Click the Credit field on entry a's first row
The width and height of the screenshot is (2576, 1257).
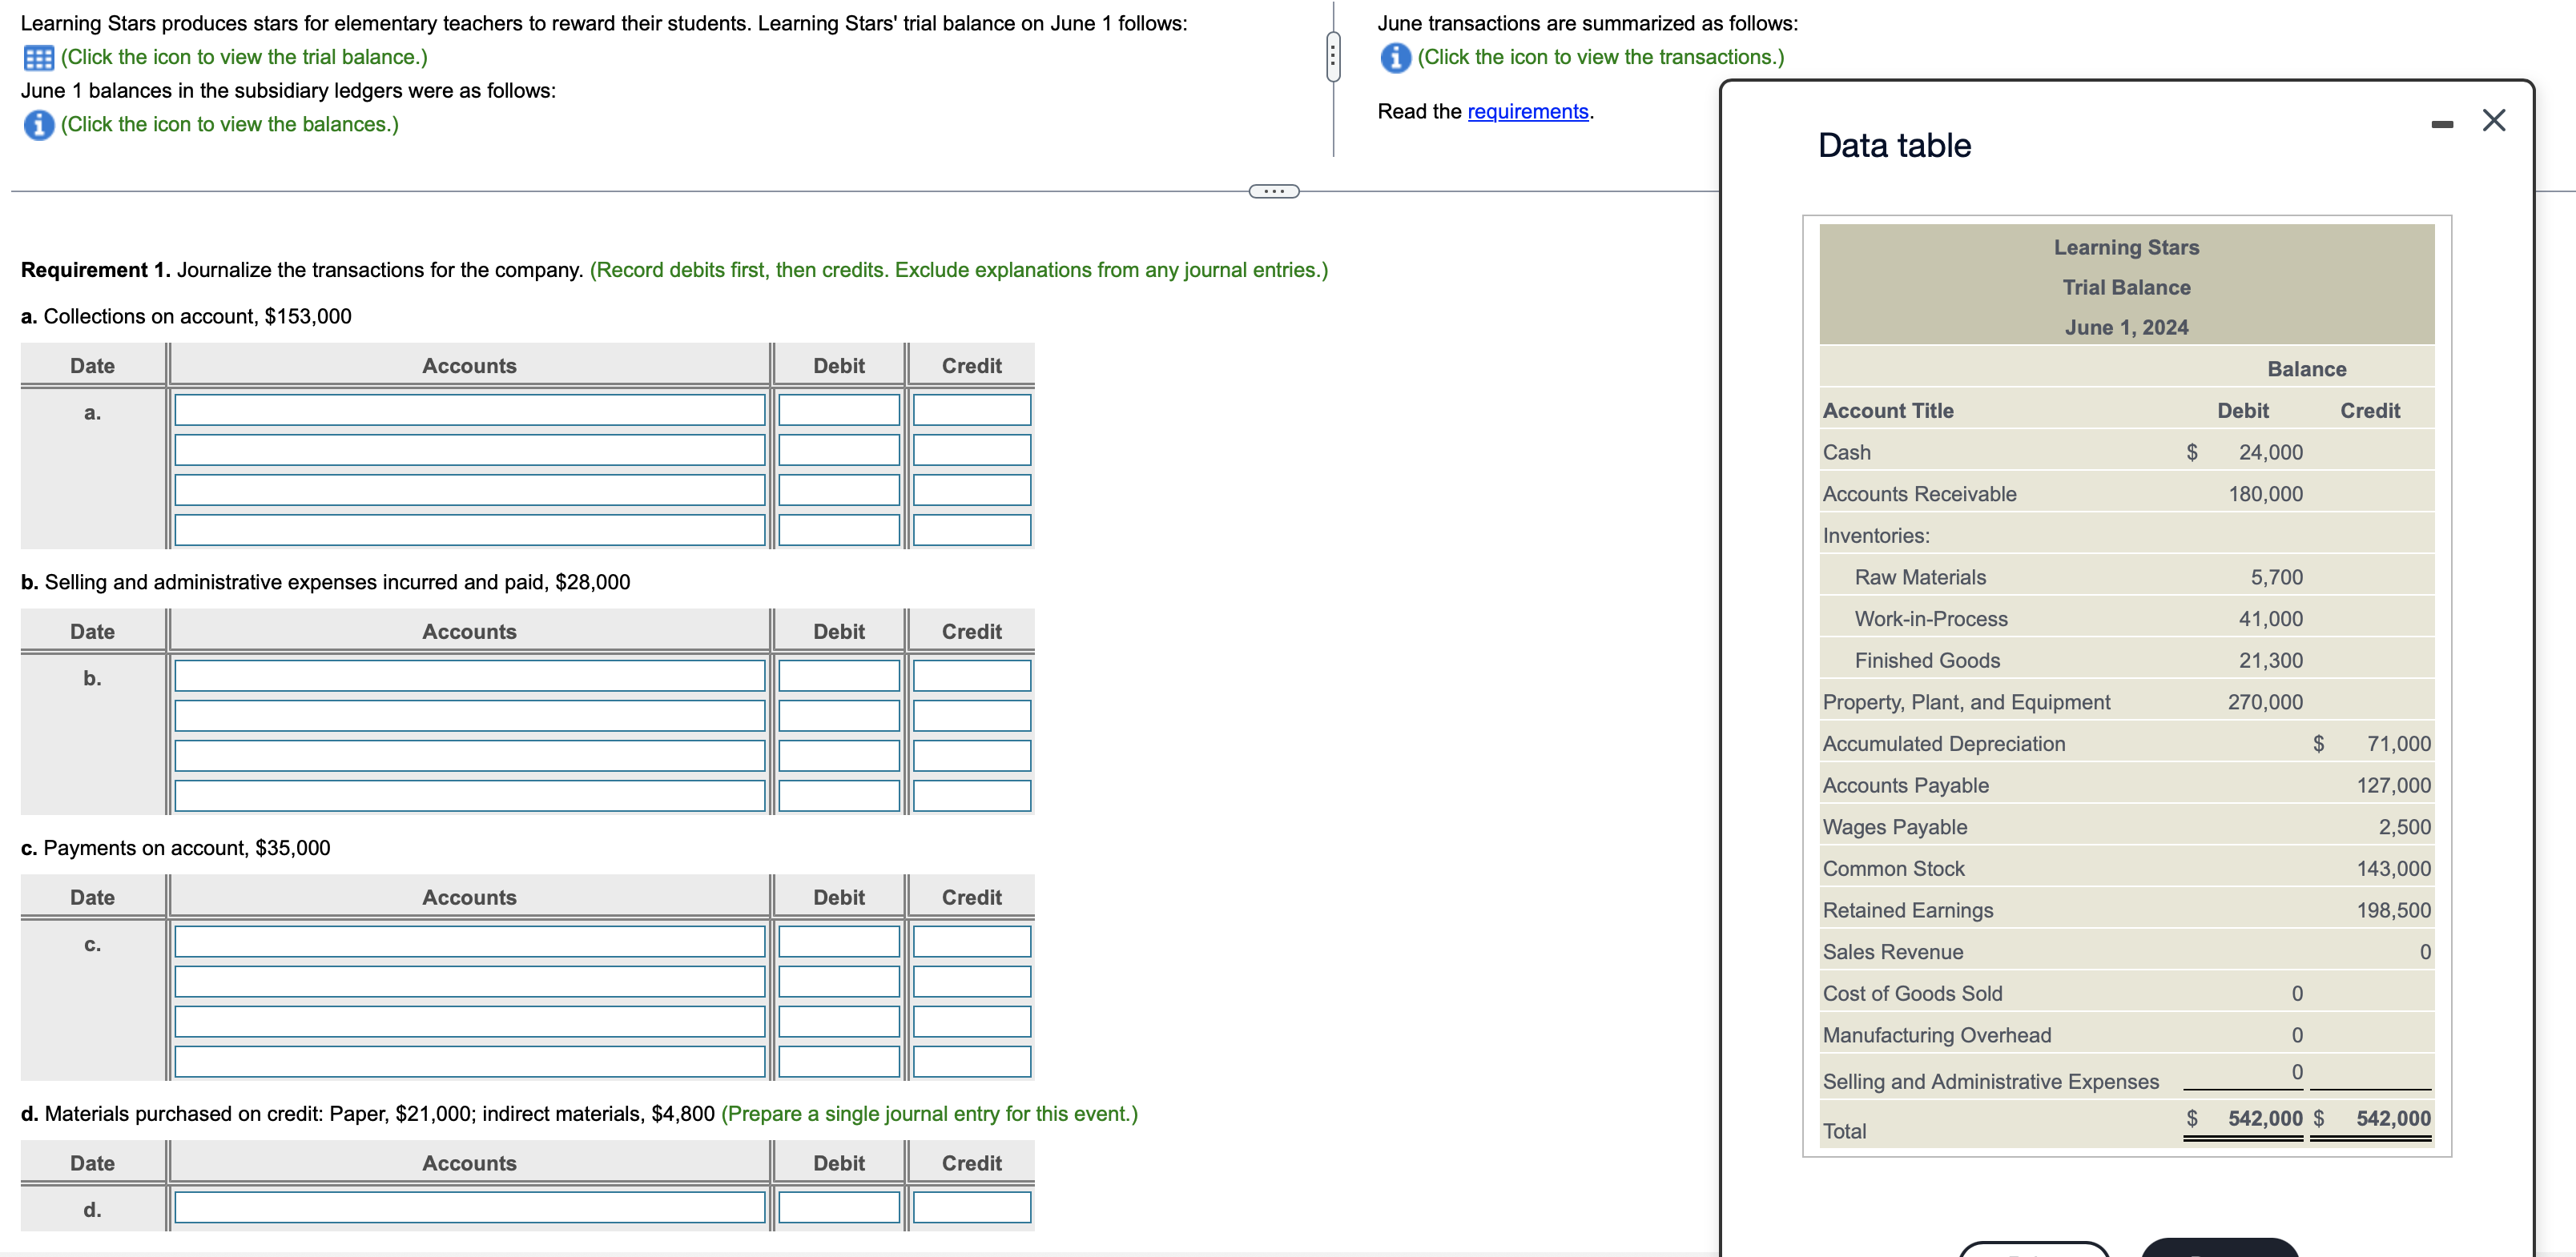point(970,410)
